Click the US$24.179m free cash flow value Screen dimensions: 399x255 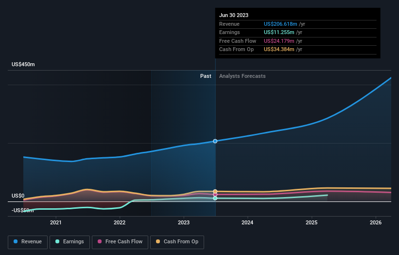[279, 41]
